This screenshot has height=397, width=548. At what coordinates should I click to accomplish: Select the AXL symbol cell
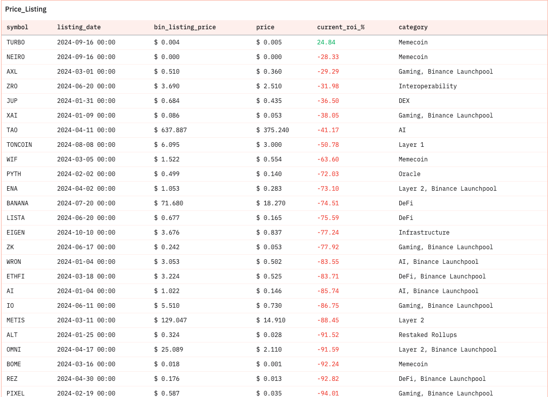tap(12, 72)
